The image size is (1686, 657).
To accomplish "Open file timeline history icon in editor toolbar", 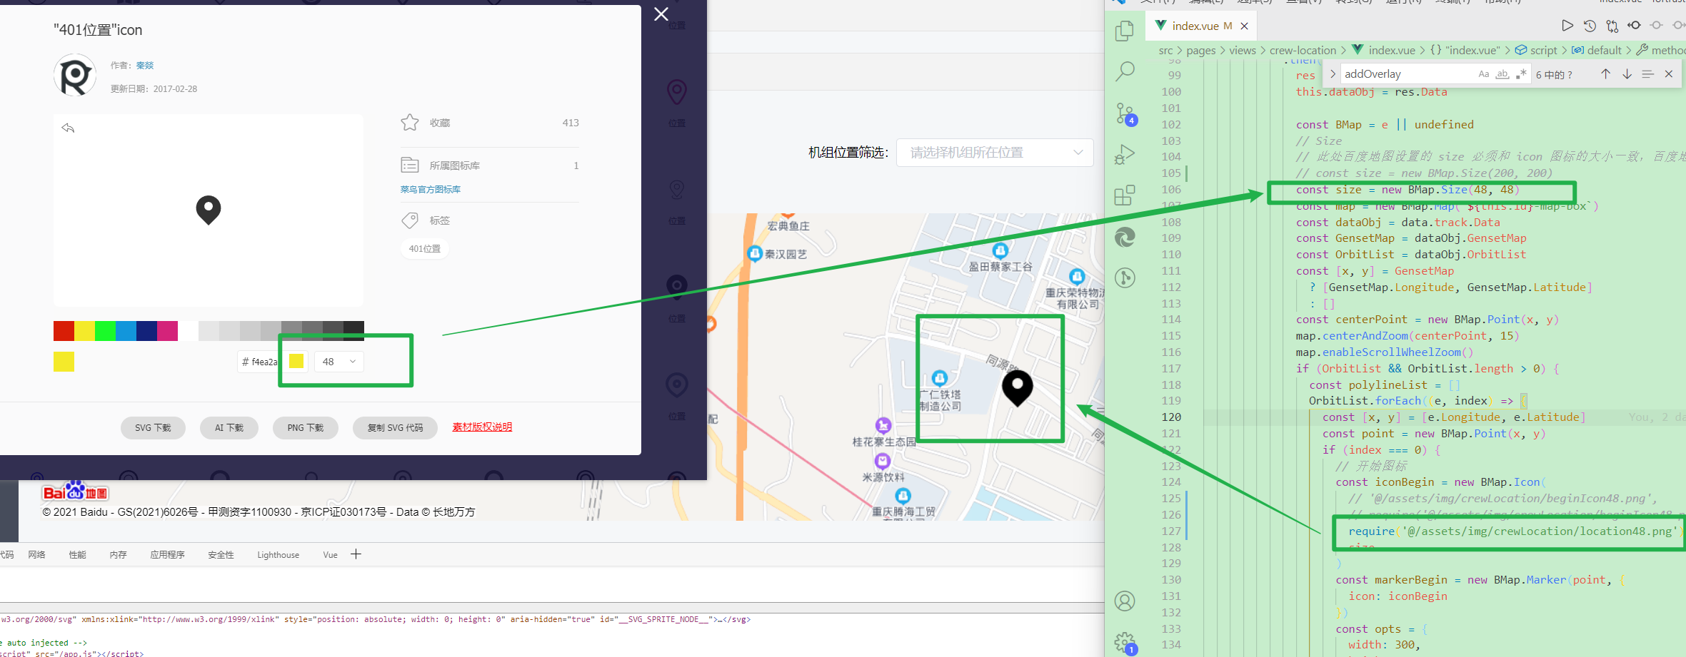I will tap(1590, 26).
